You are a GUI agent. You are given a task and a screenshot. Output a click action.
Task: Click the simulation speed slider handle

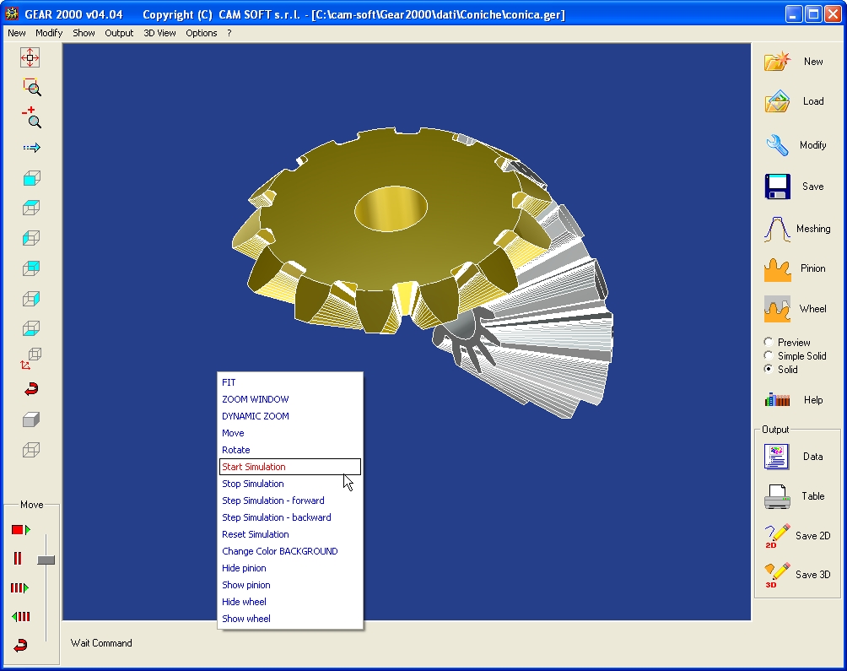point(46,560)
